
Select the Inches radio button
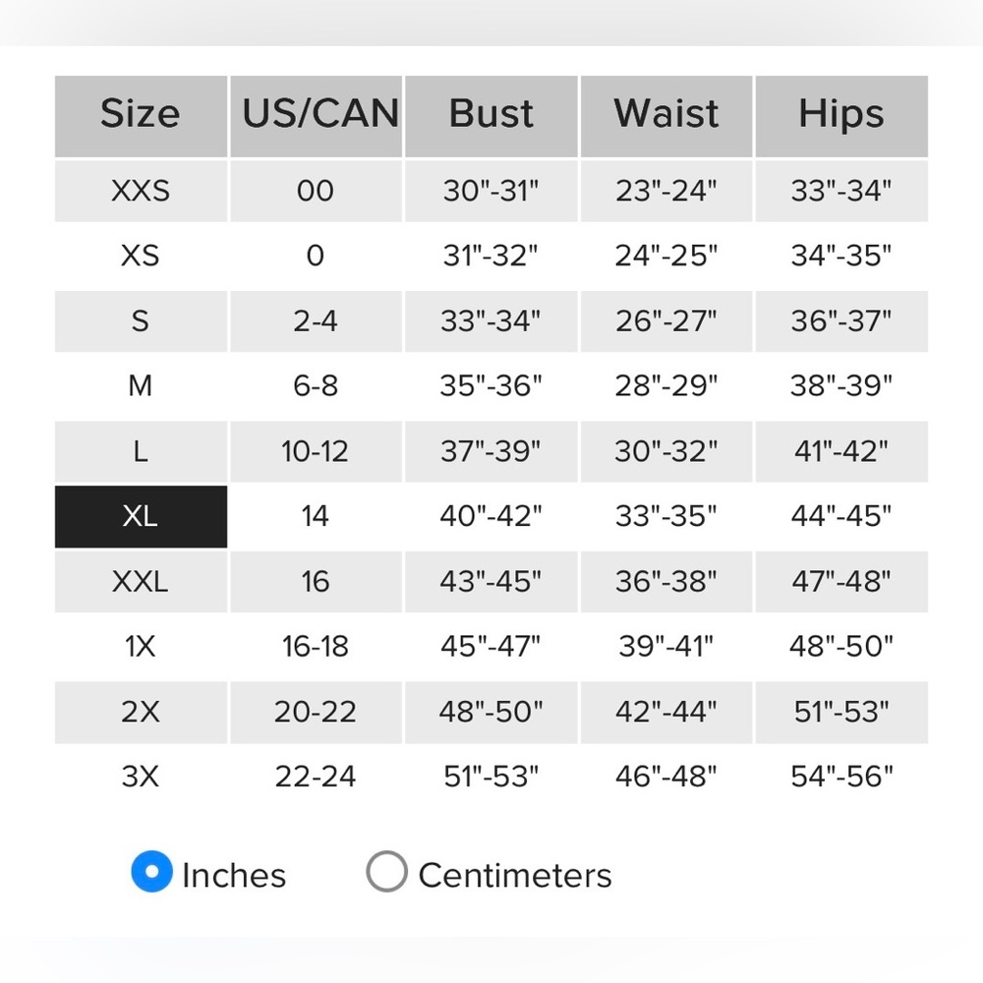click(x=151, y=872)
